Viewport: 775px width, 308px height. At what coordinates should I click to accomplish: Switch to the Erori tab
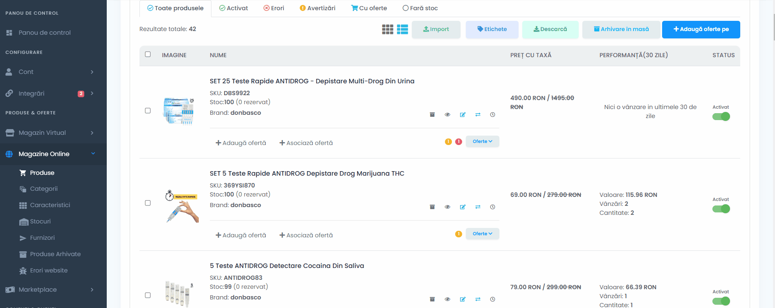pyautogui.click(x=274, y=8)
